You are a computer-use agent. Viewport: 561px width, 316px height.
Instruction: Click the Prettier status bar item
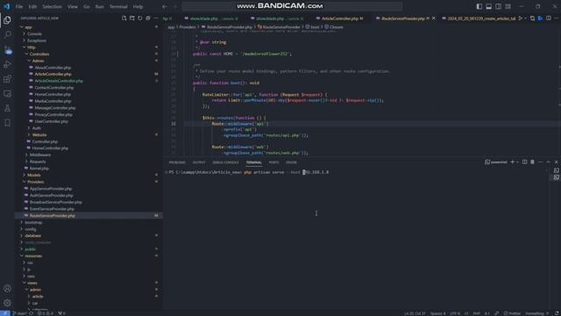512,313
